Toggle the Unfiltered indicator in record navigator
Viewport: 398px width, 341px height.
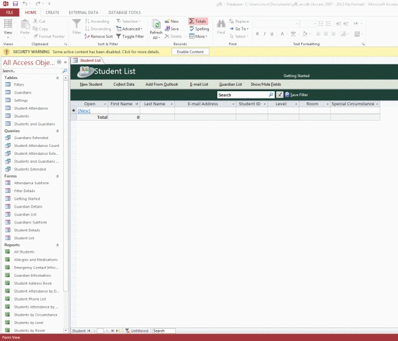click(x=137, y=331)
